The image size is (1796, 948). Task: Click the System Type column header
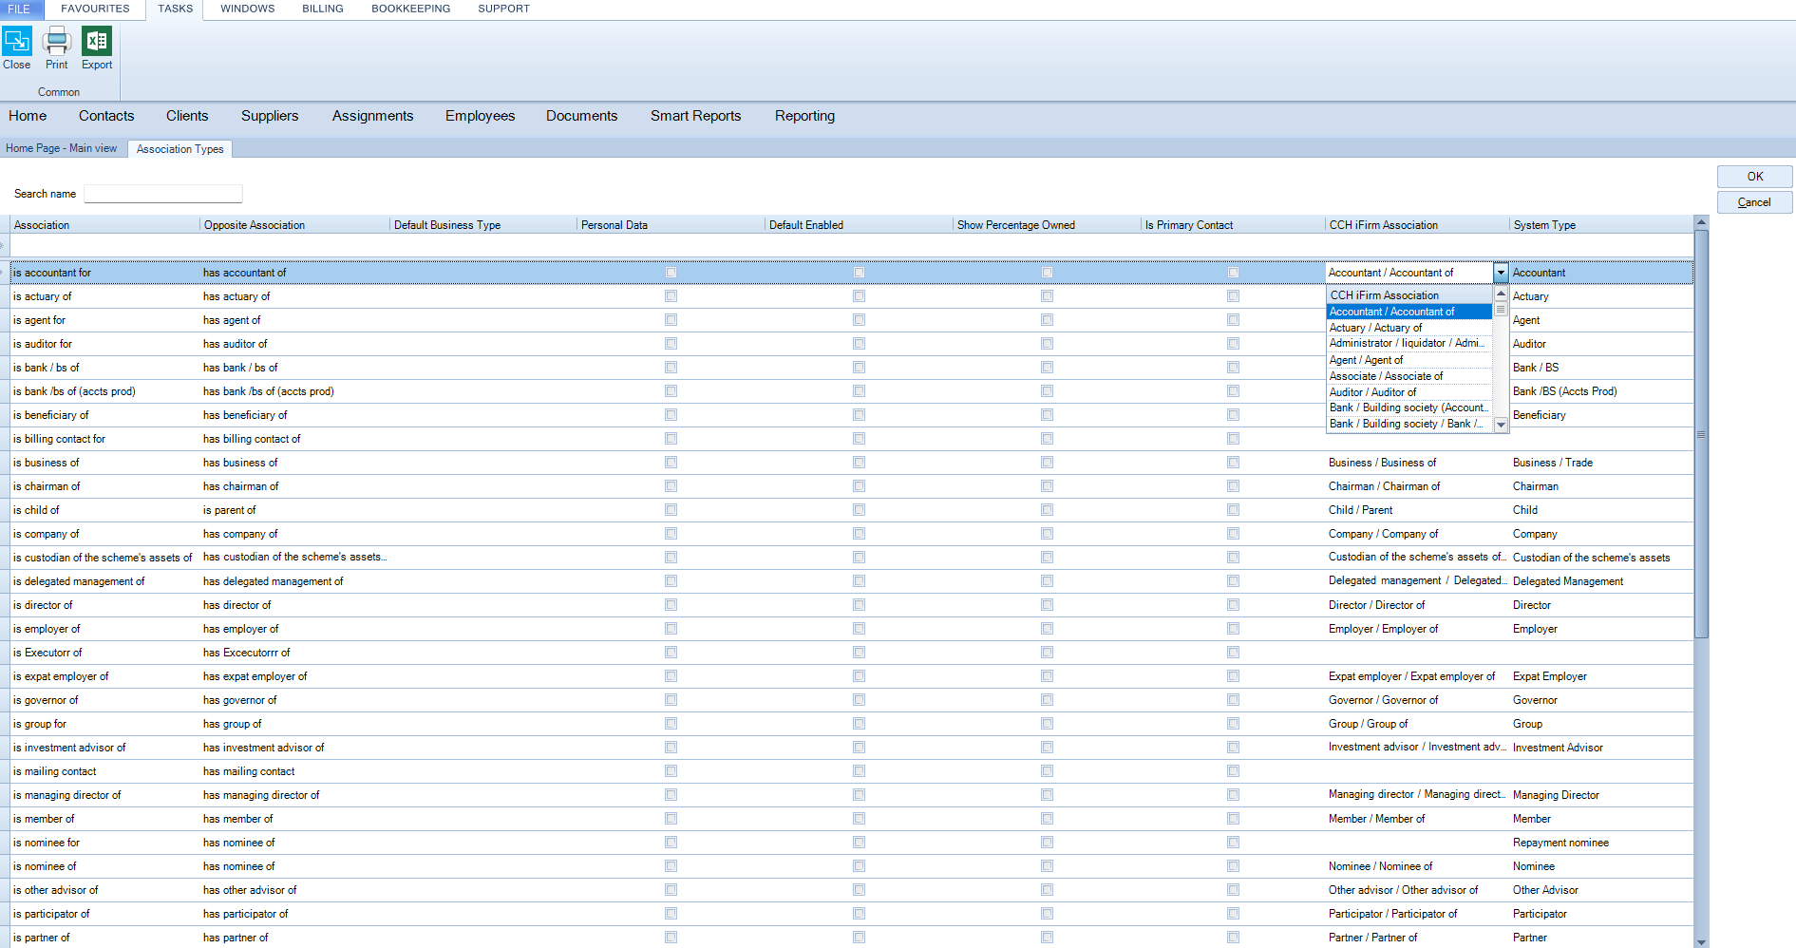point(1601,225)
